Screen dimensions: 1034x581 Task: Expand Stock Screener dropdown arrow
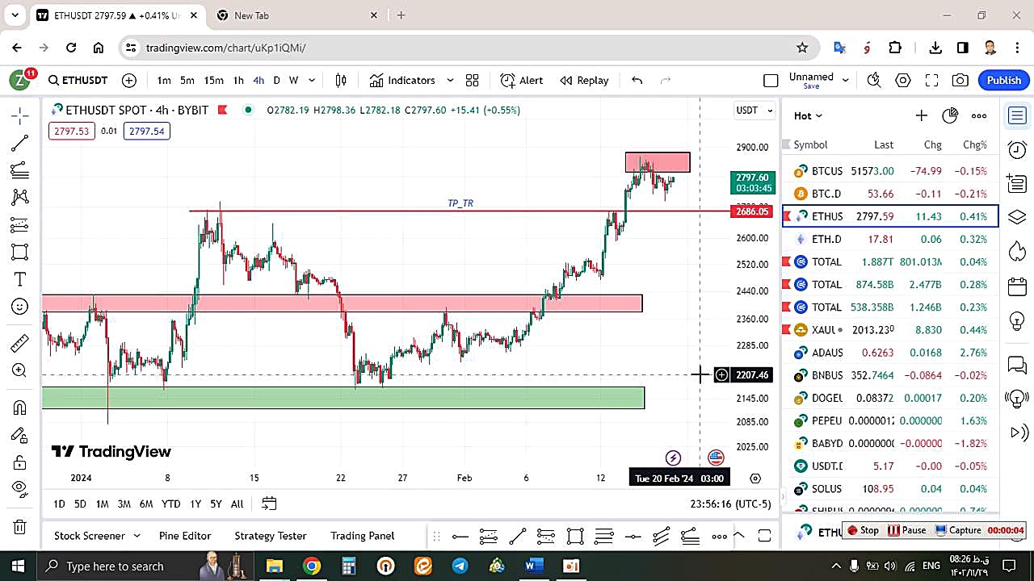tap(137, 536)
